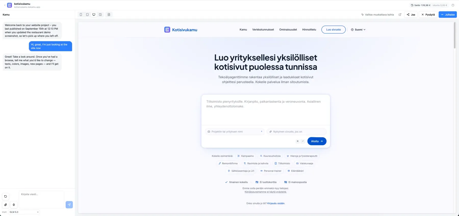Click the 'Ilmainen kokeilu' text
Image resolution: width=459 pixels, height=216 pixels.
click(238, 182)
